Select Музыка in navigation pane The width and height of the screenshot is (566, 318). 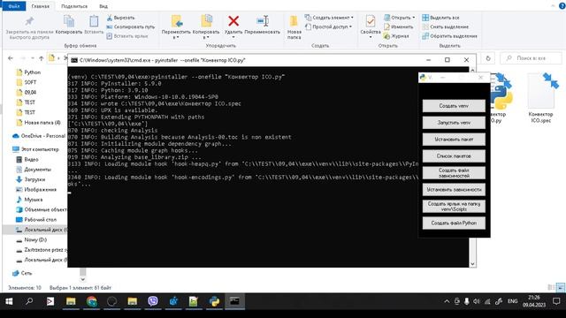[x=33, y=200]
